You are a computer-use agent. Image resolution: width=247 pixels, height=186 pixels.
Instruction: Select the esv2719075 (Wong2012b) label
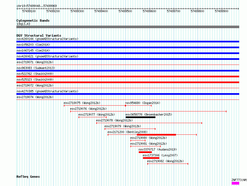[x=82, y=103]
